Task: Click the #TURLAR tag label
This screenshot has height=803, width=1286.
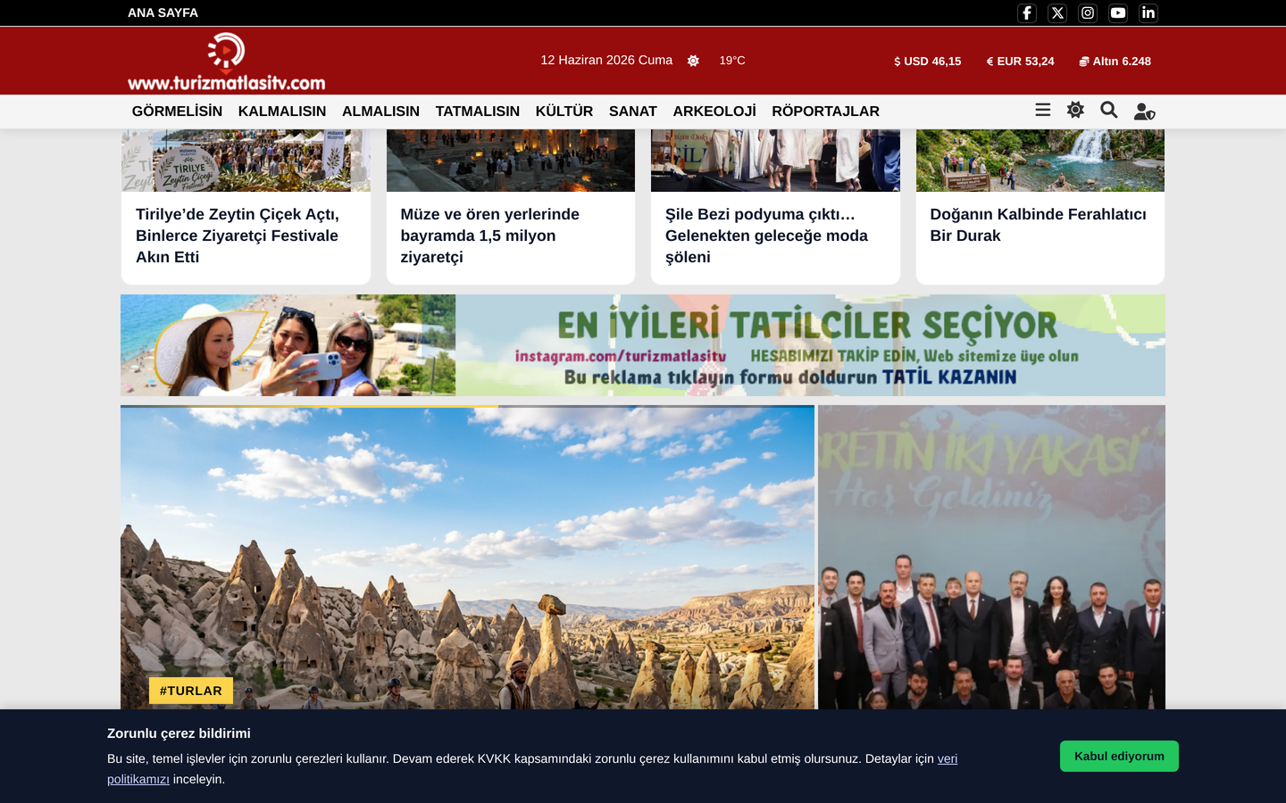Action: coord(191,691)
